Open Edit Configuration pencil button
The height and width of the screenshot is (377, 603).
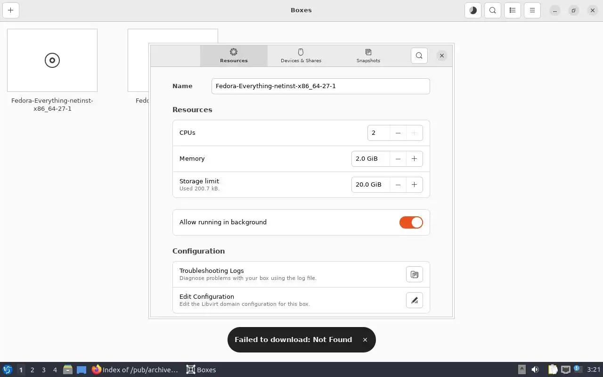tap(415, 300)
